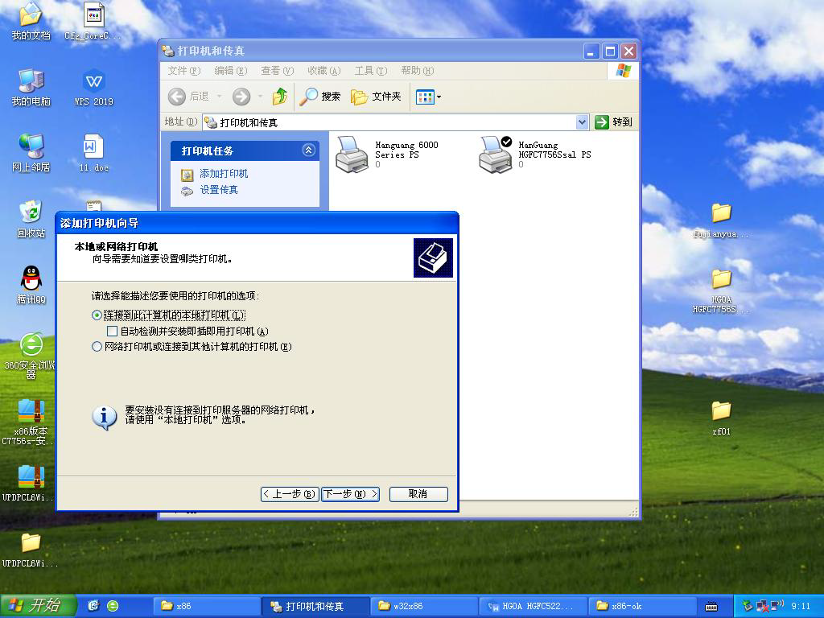The width and height of the screenshot is (824, 618).
Task: Launch the 360安全浏览器 desktop icon
Action: click(31, 355)
